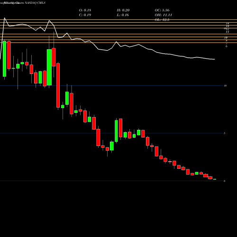Select the open value O: 0.18
The height and width of the screenshot is (237, 237).
point(85,10)
